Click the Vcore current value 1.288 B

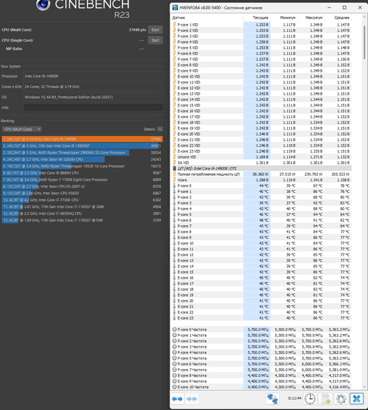point(261,180)
